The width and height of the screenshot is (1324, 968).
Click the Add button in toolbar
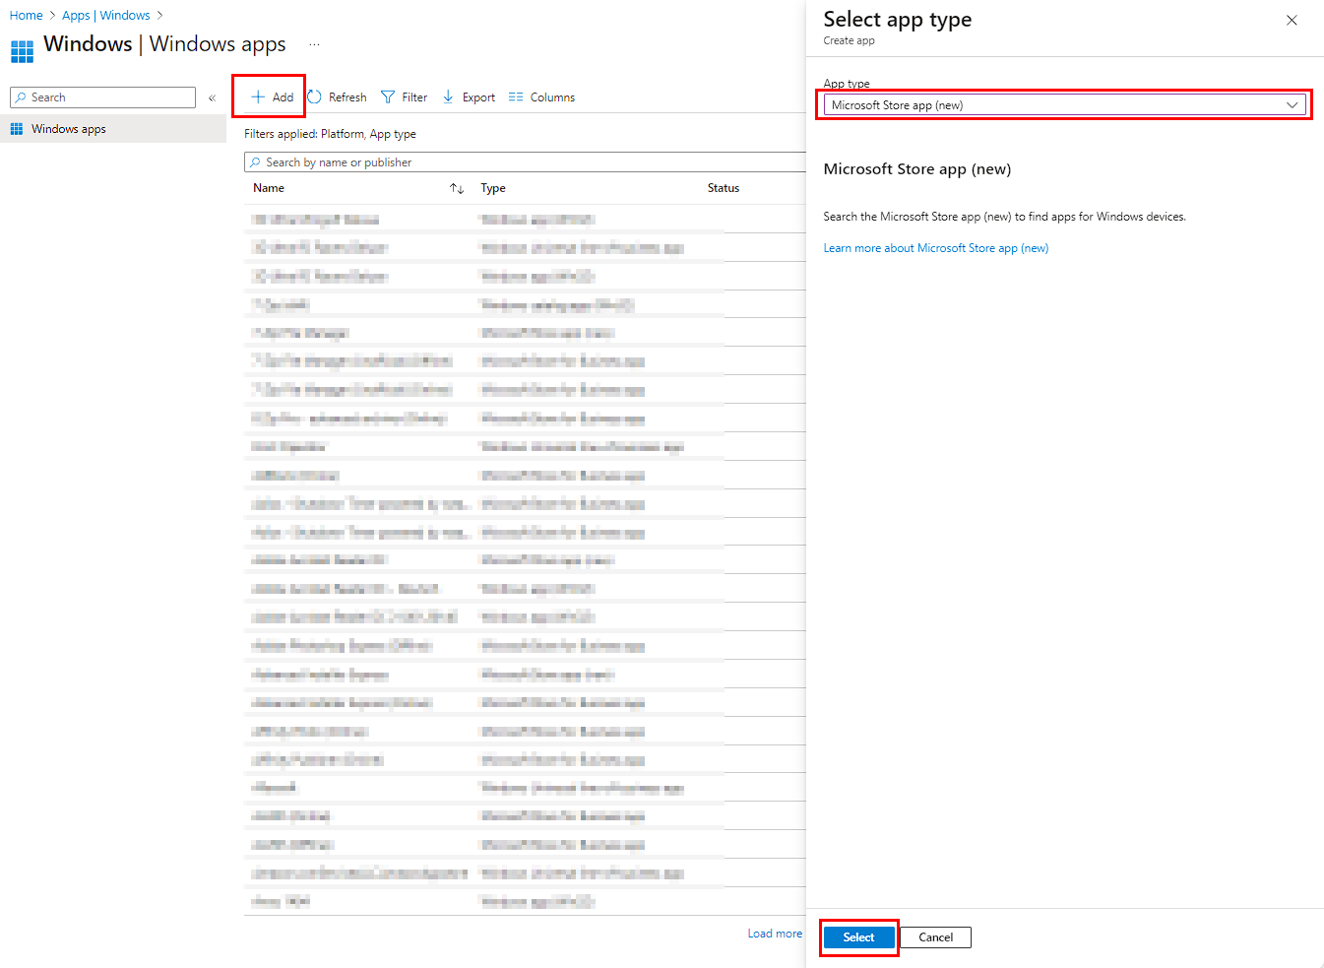click(272, 97)
